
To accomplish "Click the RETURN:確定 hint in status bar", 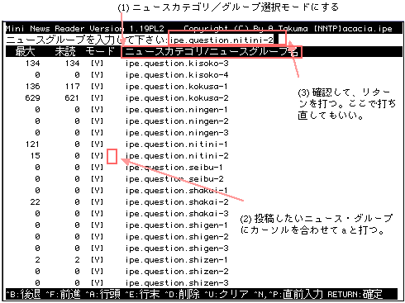I will 355,295.
